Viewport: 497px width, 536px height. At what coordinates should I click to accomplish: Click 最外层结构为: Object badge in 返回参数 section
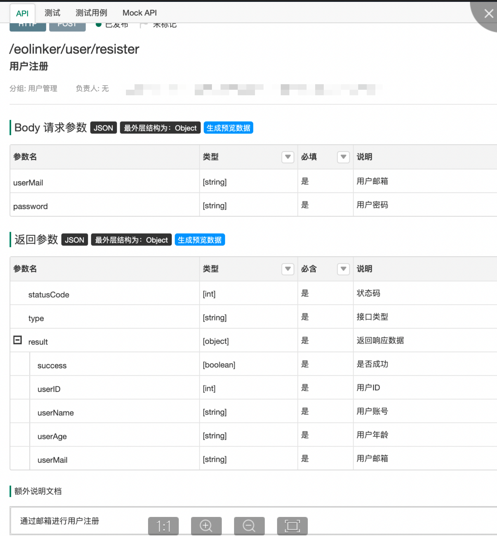point(131,240)
